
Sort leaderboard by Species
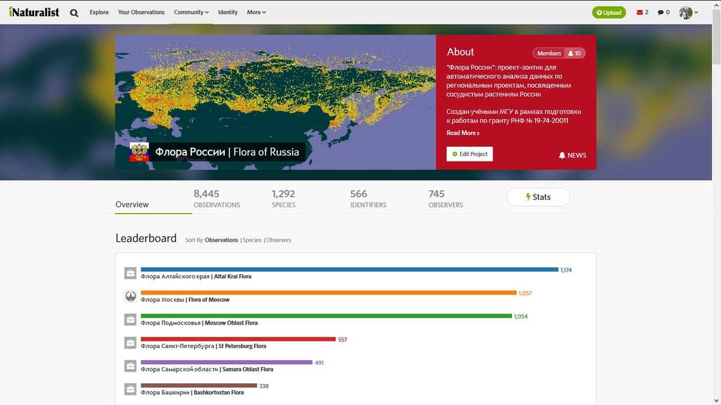(252, 240)
